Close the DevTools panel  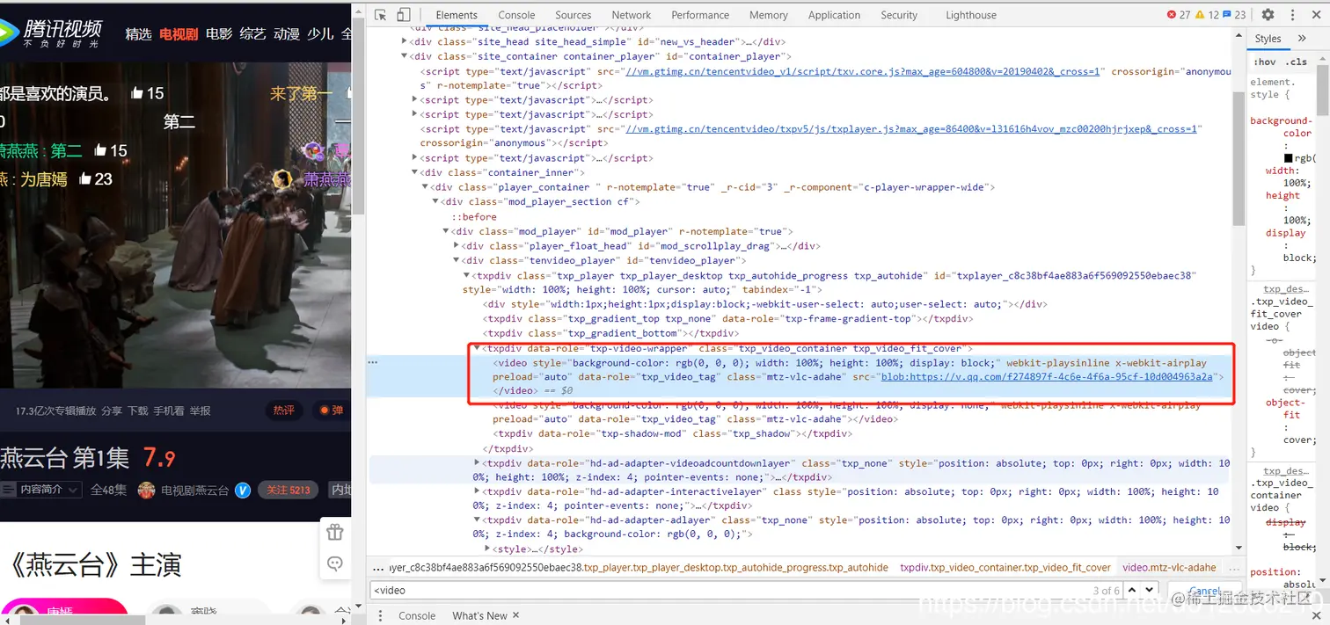pyautogui.click(x=1316, y=15)
